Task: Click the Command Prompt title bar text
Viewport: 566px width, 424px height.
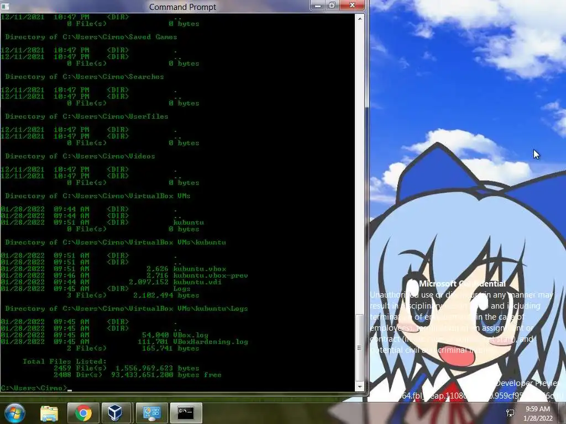Action: tap(182, 7)
